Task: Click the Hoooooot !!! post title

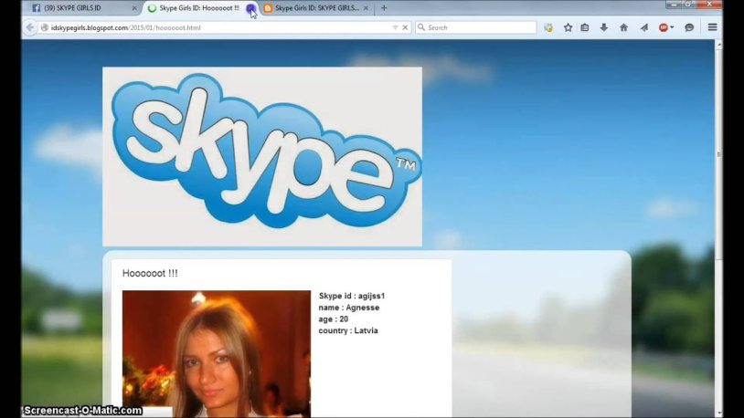Action: point(150,274)
